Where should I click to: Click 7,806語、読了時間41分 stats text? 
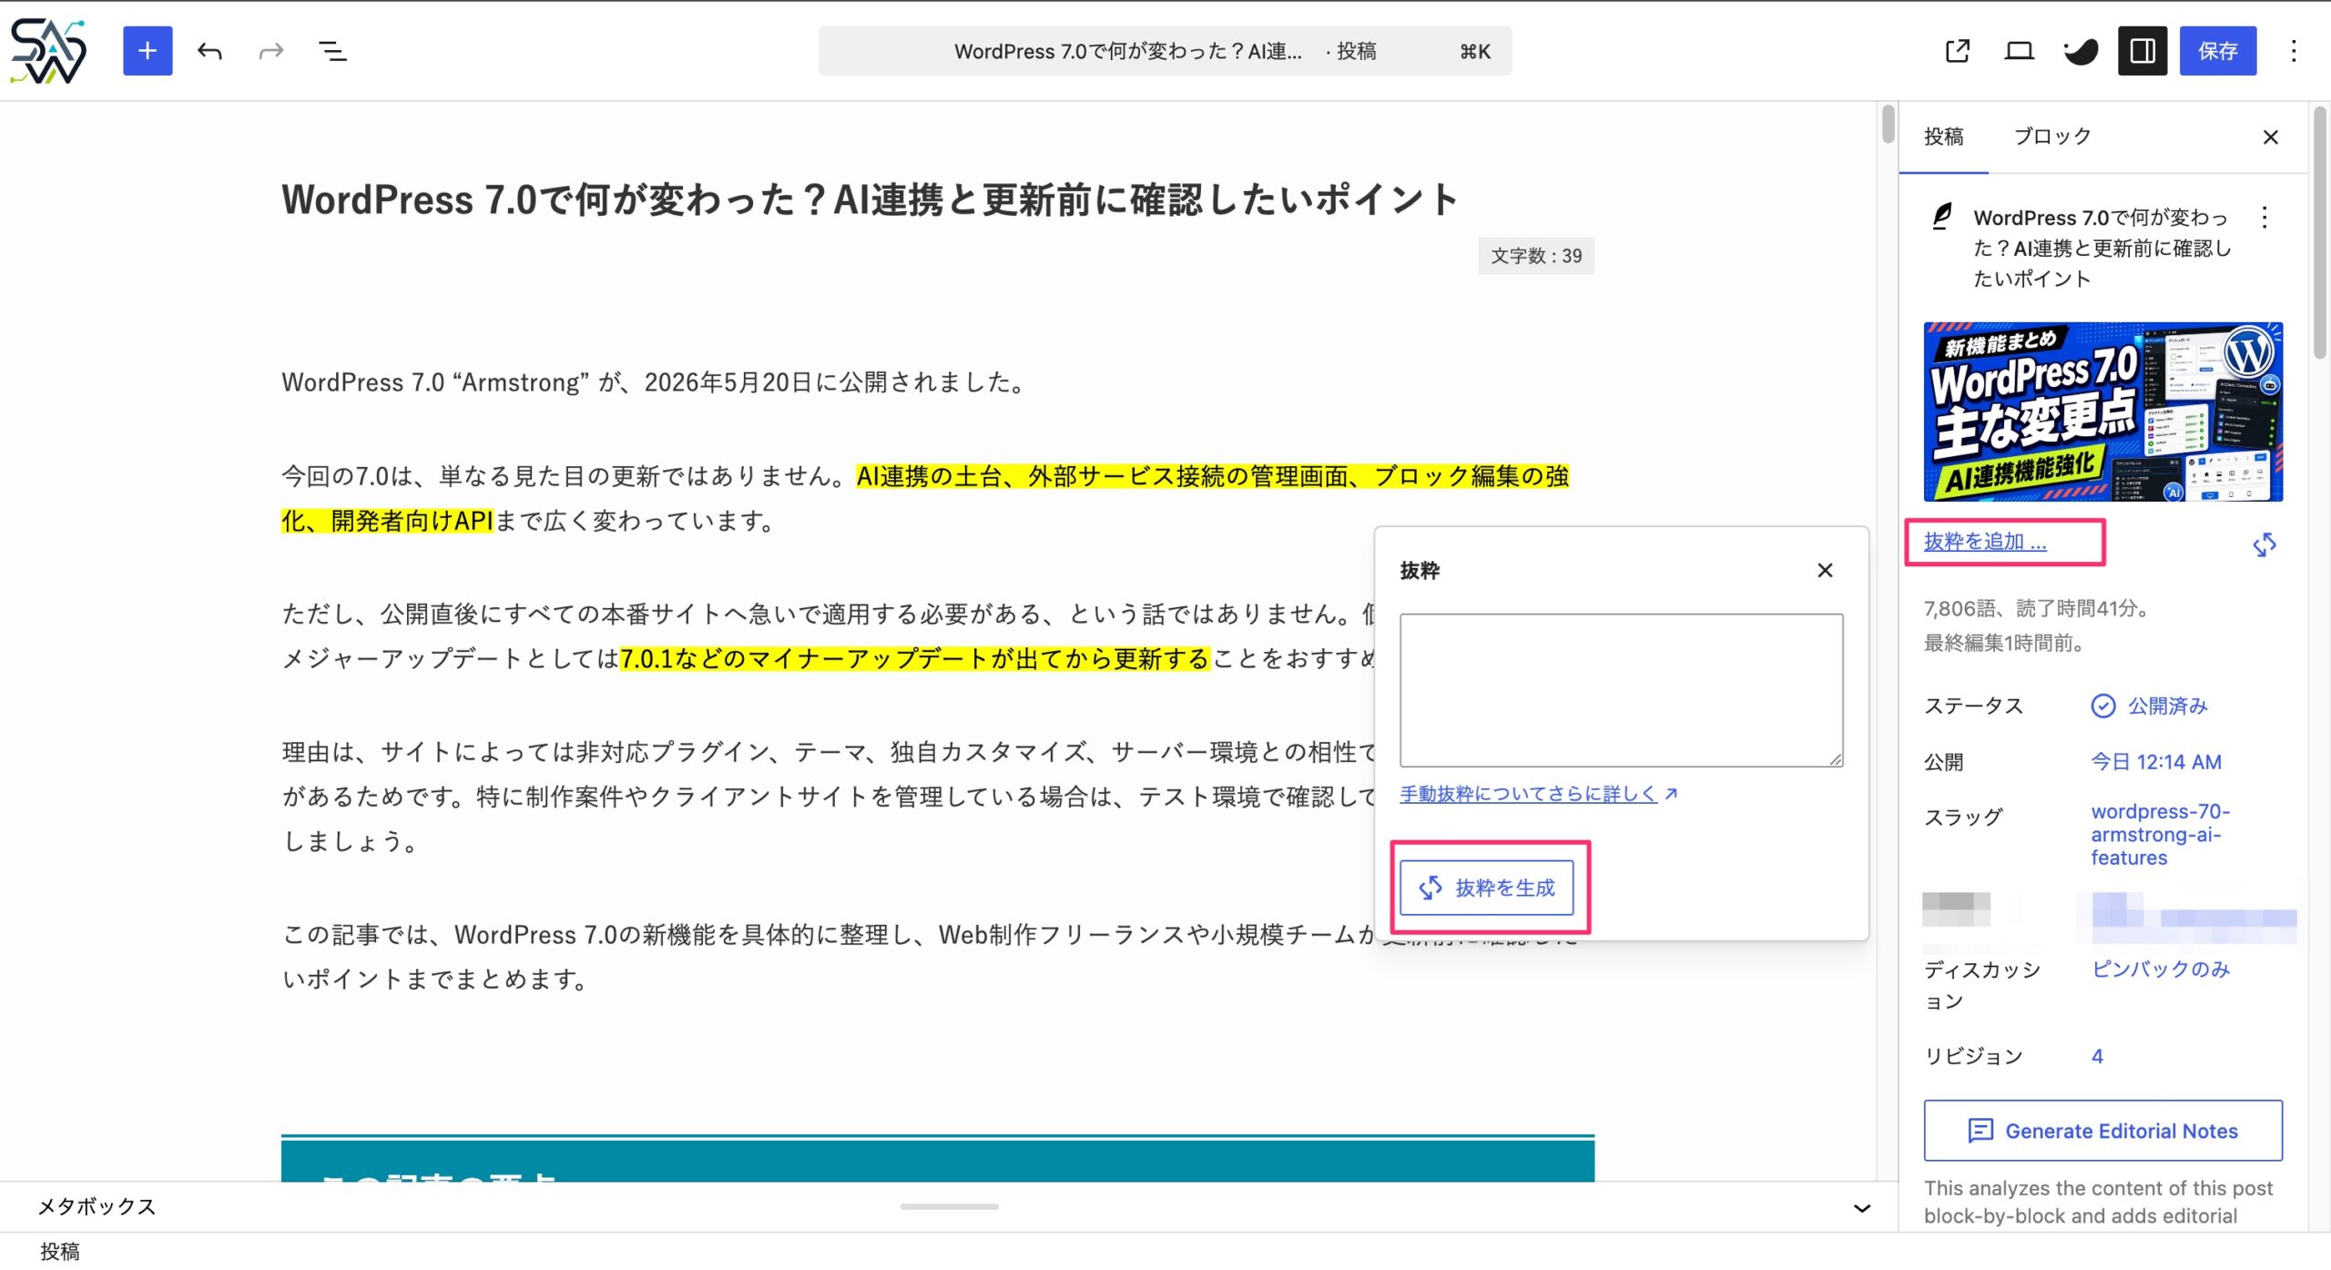coord(2038,609)
